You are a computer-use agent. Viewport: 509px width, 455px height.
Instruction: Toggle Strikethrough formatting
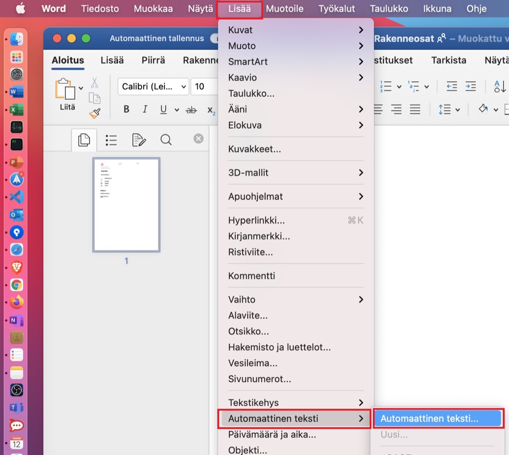191,110
